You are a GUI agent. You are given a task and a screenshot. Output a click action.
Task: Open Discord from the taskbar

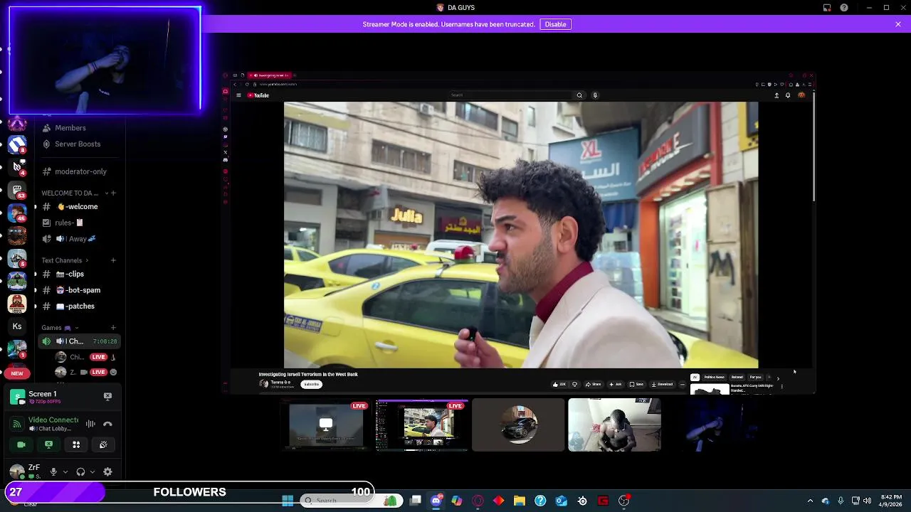tap(436, 501)
